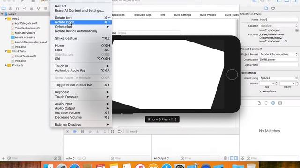Show variables view pane toggle

coord(232,158)
